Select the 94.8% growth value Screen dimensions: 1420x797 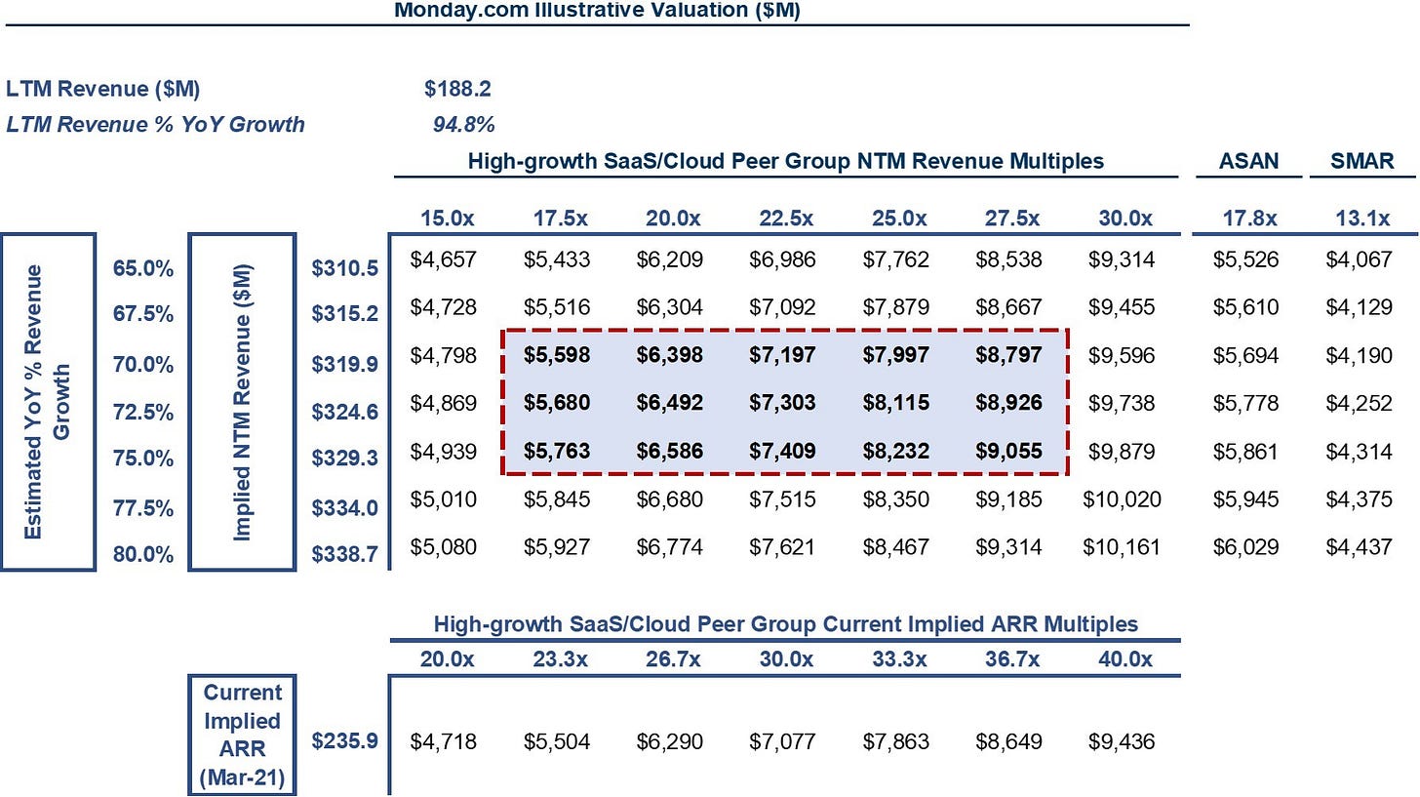[463, 124]
